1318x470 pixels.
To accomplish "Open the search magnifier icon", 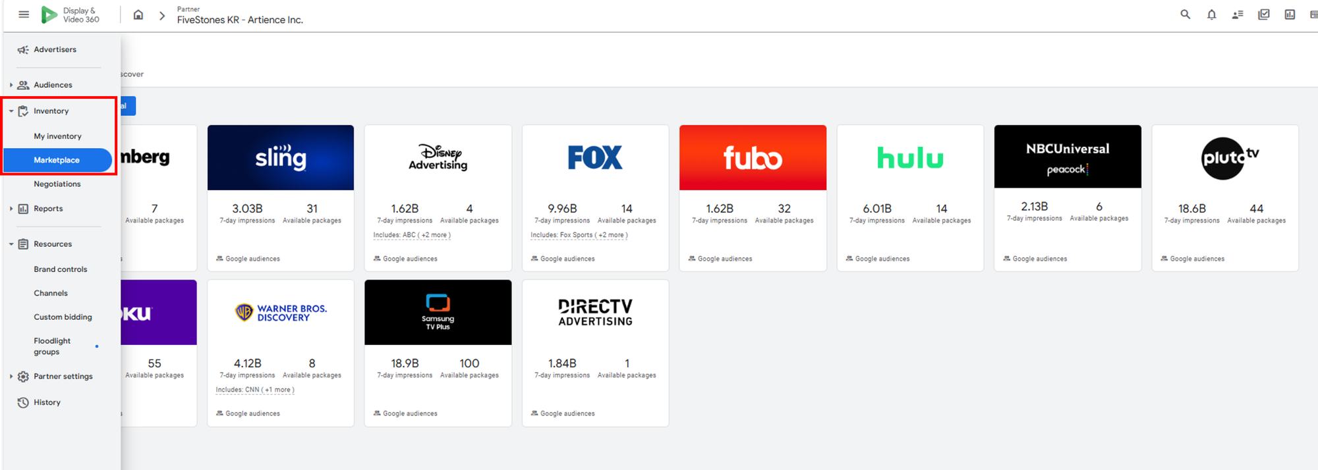I will pyautogui.click(x=1185, y=14).
